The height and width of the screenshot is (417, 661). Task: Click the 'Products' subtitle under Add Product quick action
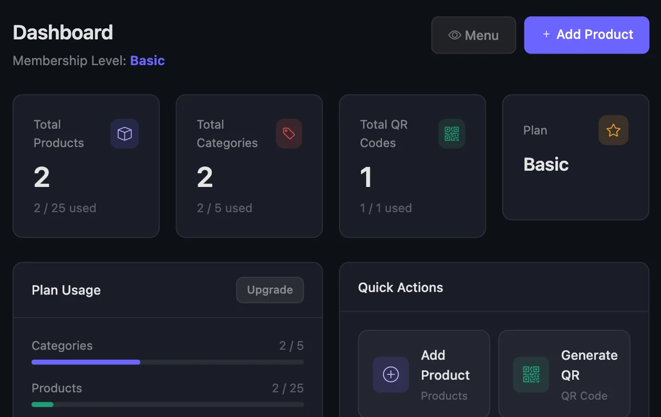coord(444,396)
